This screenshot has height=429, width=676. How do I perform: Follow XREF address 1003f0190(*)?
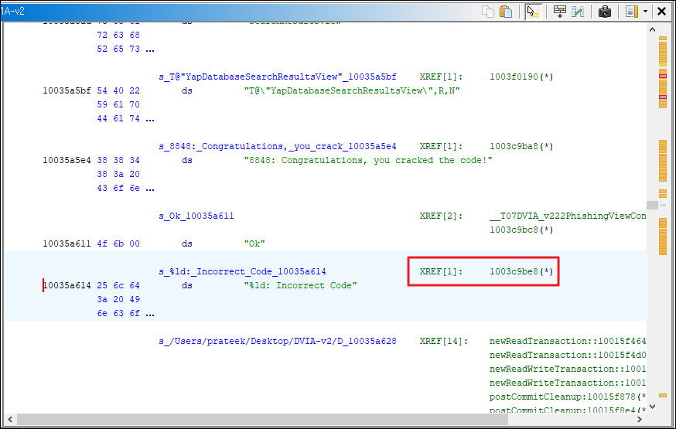521,77
